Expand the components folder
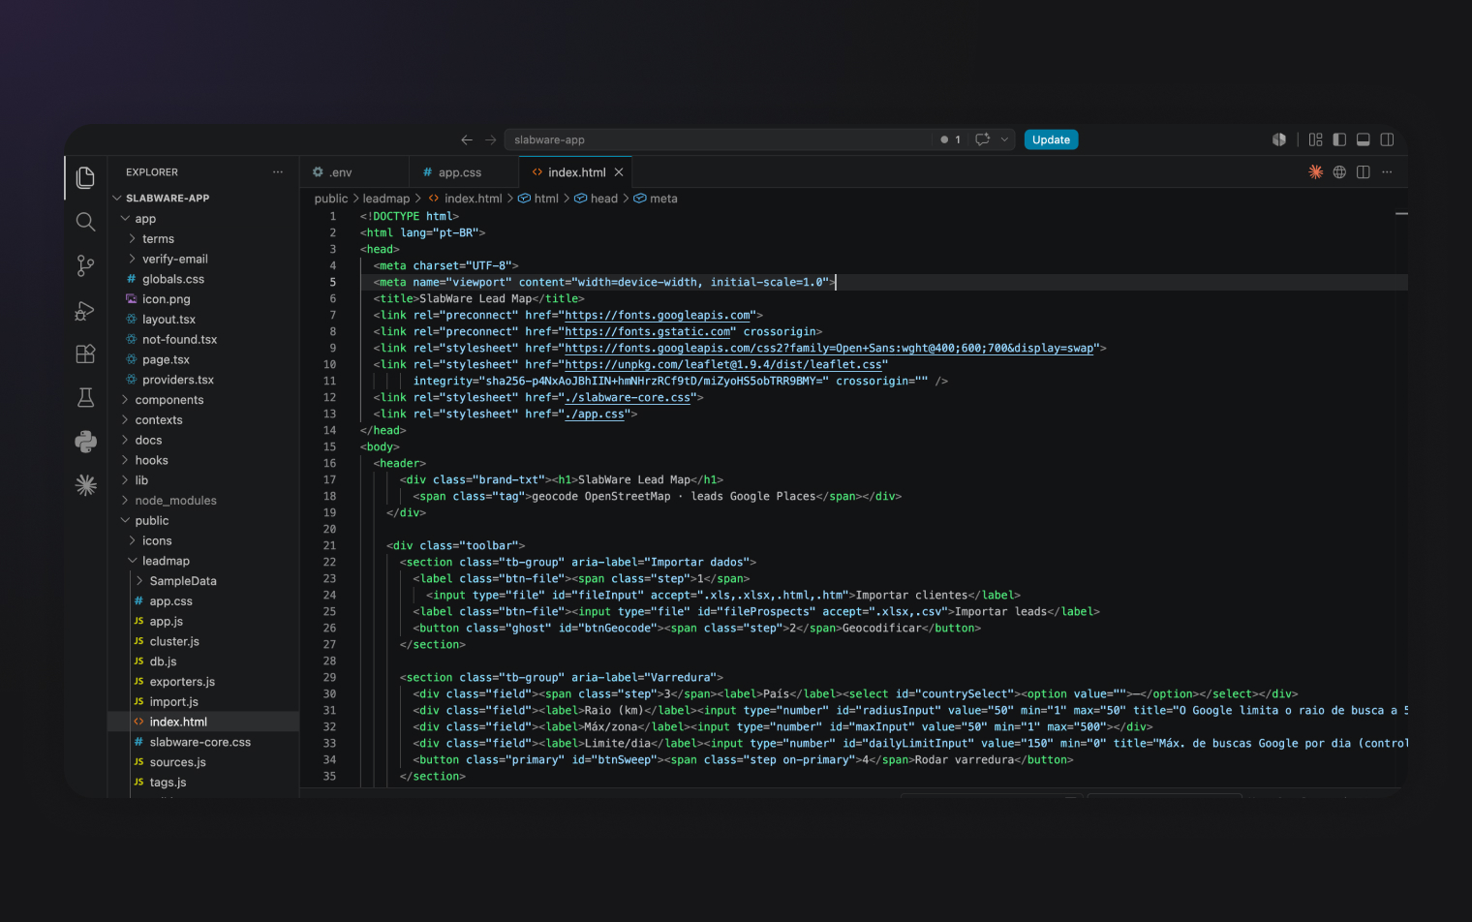The image size is (1472, 922). pyautogui.click(x=169, y=400)
